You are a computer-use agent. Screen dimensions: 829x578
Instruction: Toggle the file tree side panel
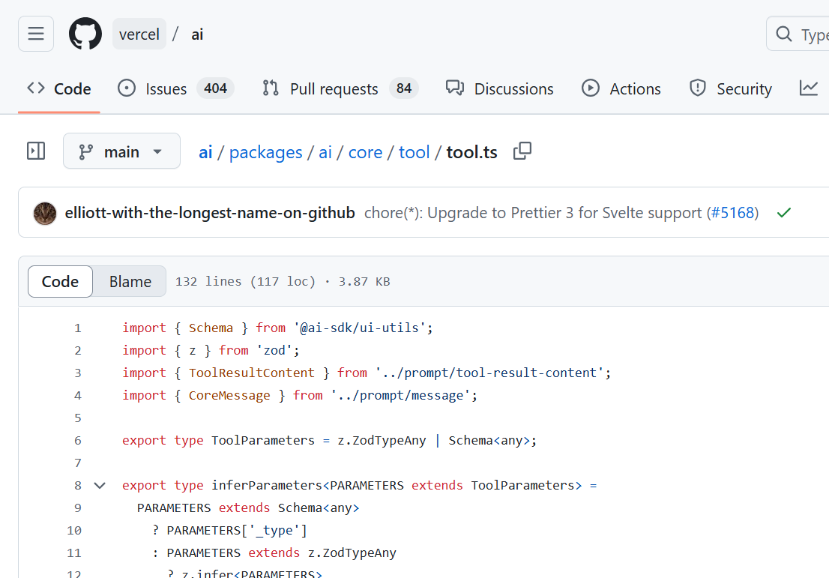(x=35, y=151)
